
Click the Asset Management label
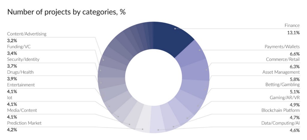pos(281,72)
